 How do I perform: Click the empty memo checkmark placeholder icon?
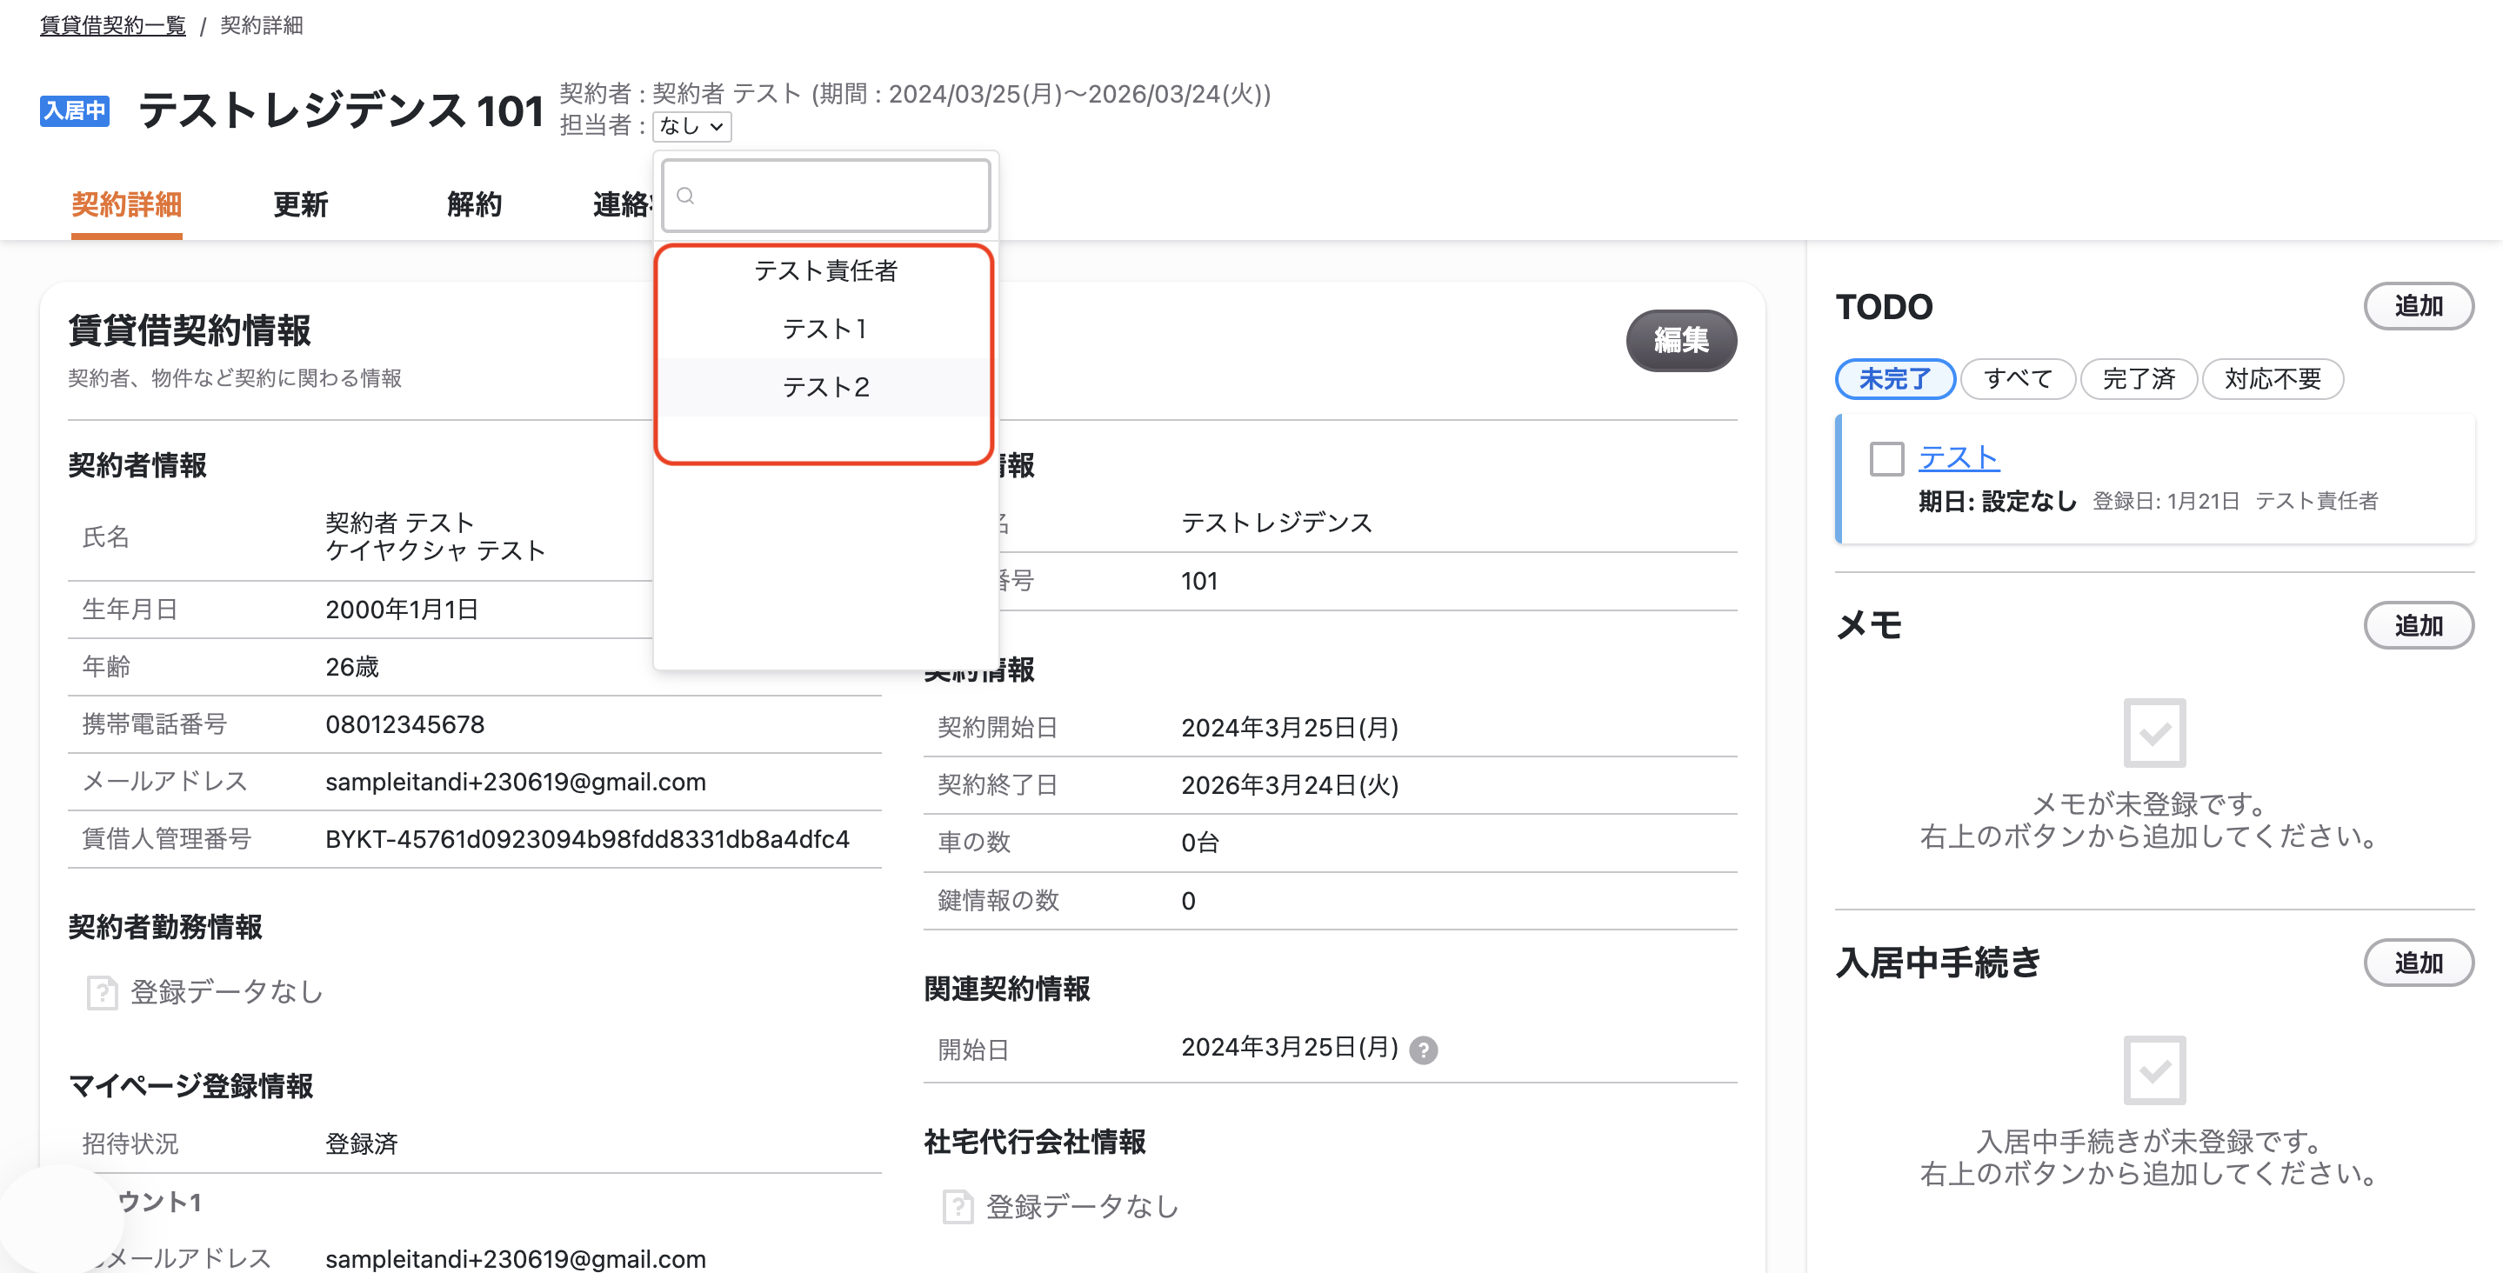(2154, 733)
